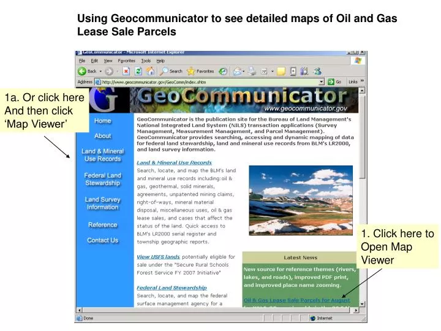Click Oil & Gas Lease Sale Parcels link
The image size is (441, 331).
[296, 300]
